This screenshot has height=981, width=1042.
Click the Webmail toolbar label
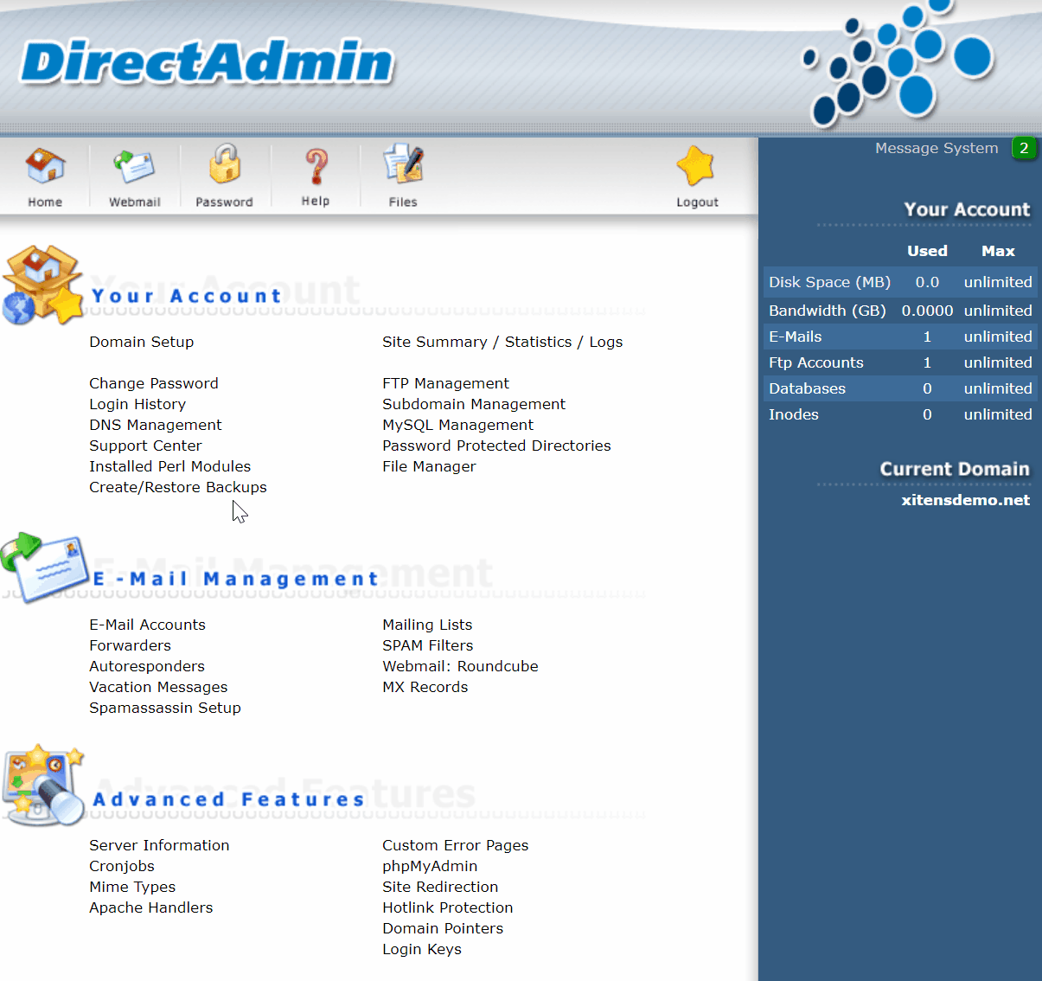pyautogui.click(x=135, y=202)
